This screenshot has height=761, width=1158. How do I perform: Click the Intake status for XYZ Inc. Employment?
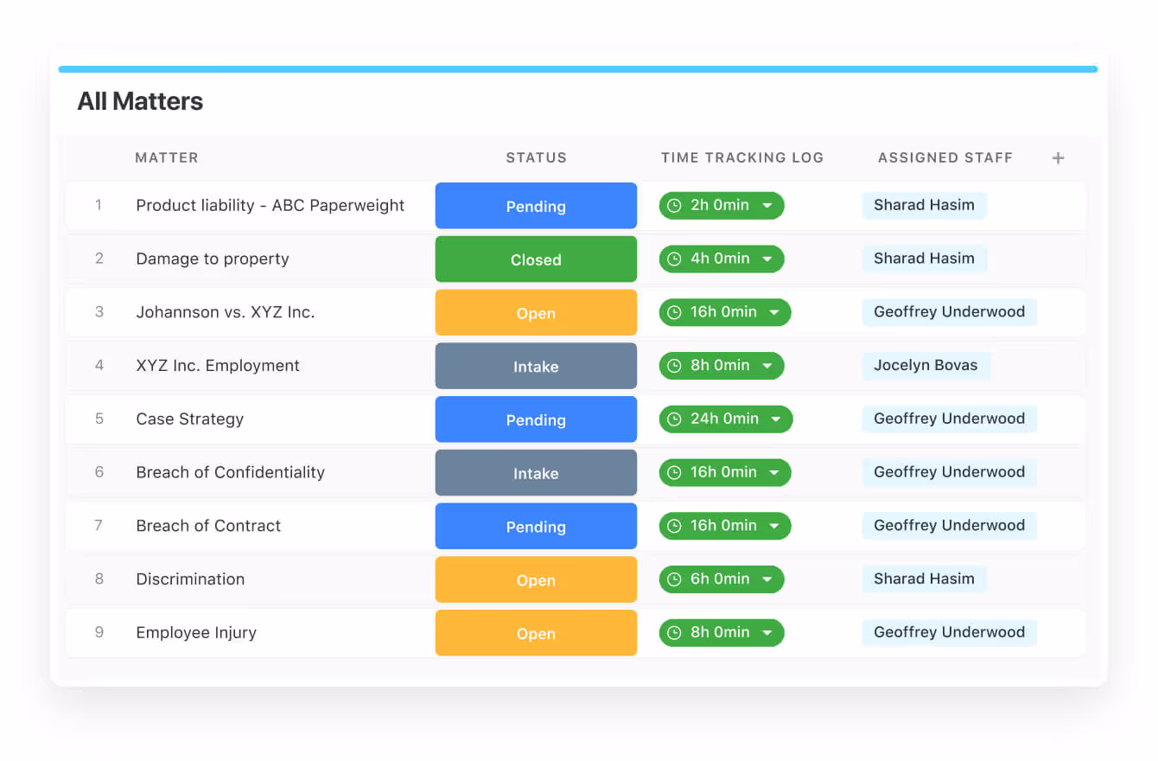(536, 367)
